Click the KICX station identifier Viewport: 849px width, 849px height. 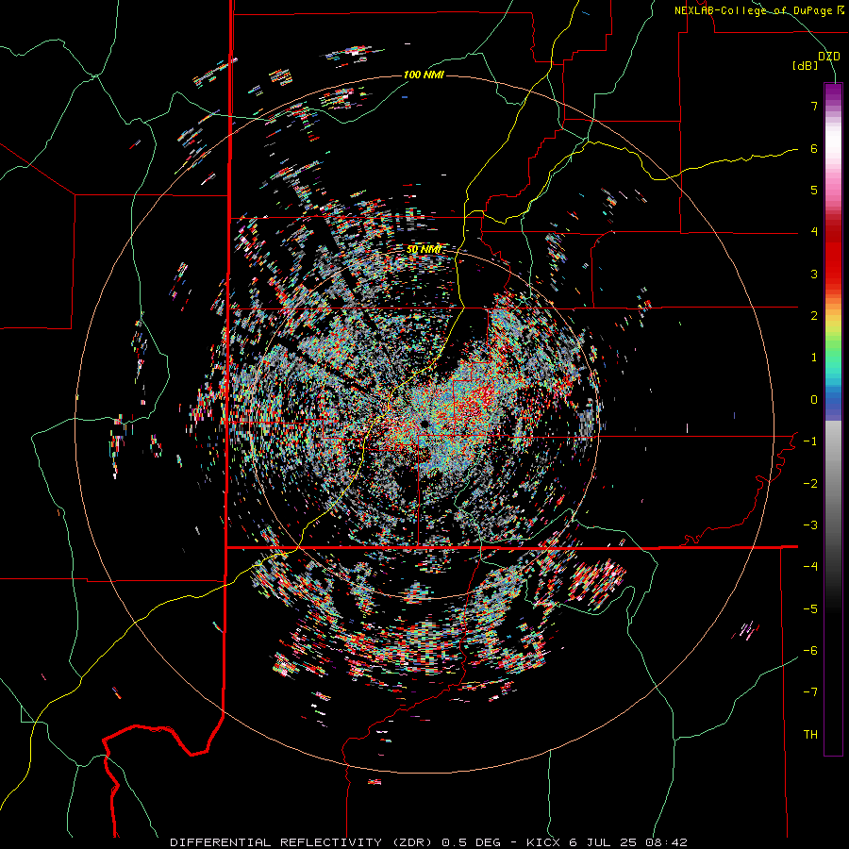click(x=544, y=842)
